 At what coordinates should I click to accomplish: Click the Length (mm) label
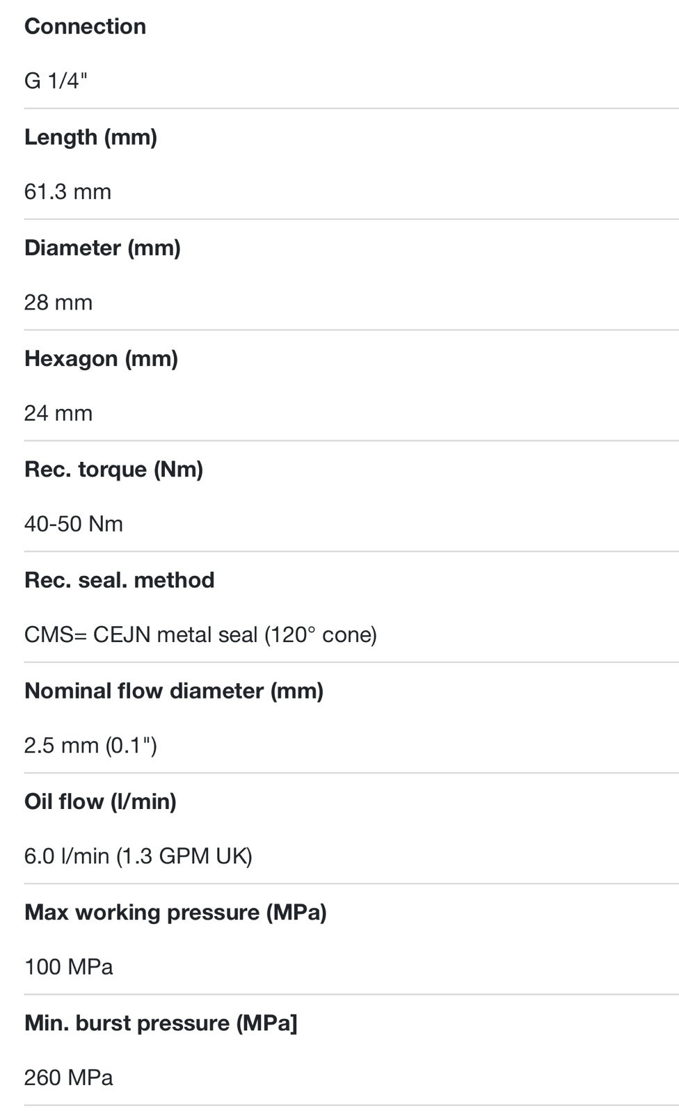pyautogui.click(x=90, y=137)
